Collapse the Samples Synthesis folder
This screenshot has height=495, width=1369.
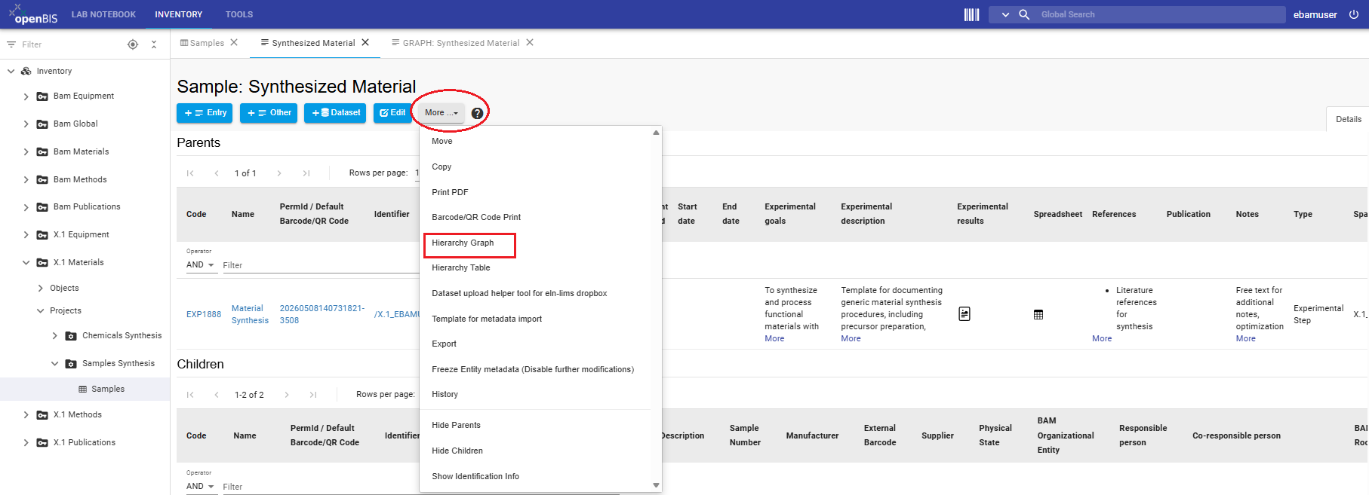click(54, 363)
